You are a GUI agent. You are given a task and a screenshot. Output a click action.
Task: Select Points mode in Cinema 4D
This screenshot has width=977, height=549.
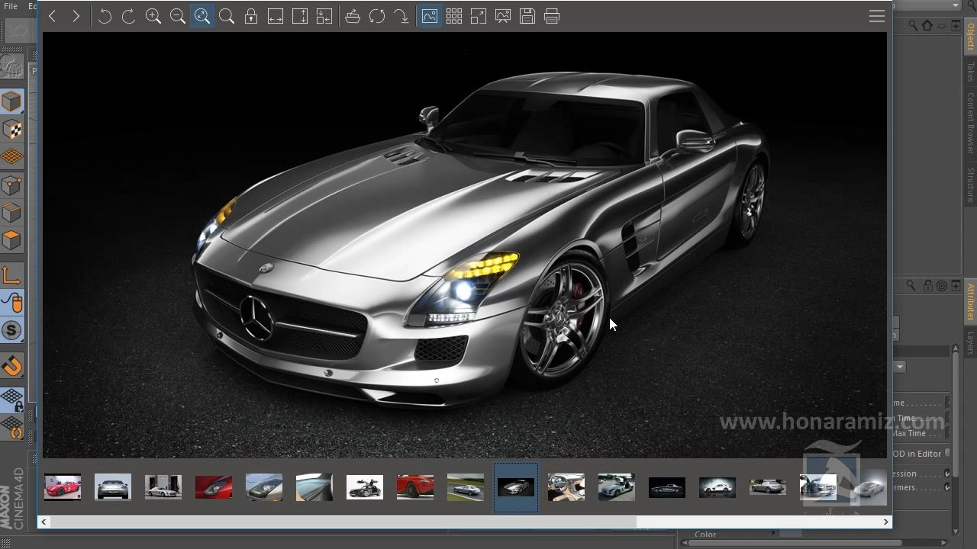coord(11,185)
